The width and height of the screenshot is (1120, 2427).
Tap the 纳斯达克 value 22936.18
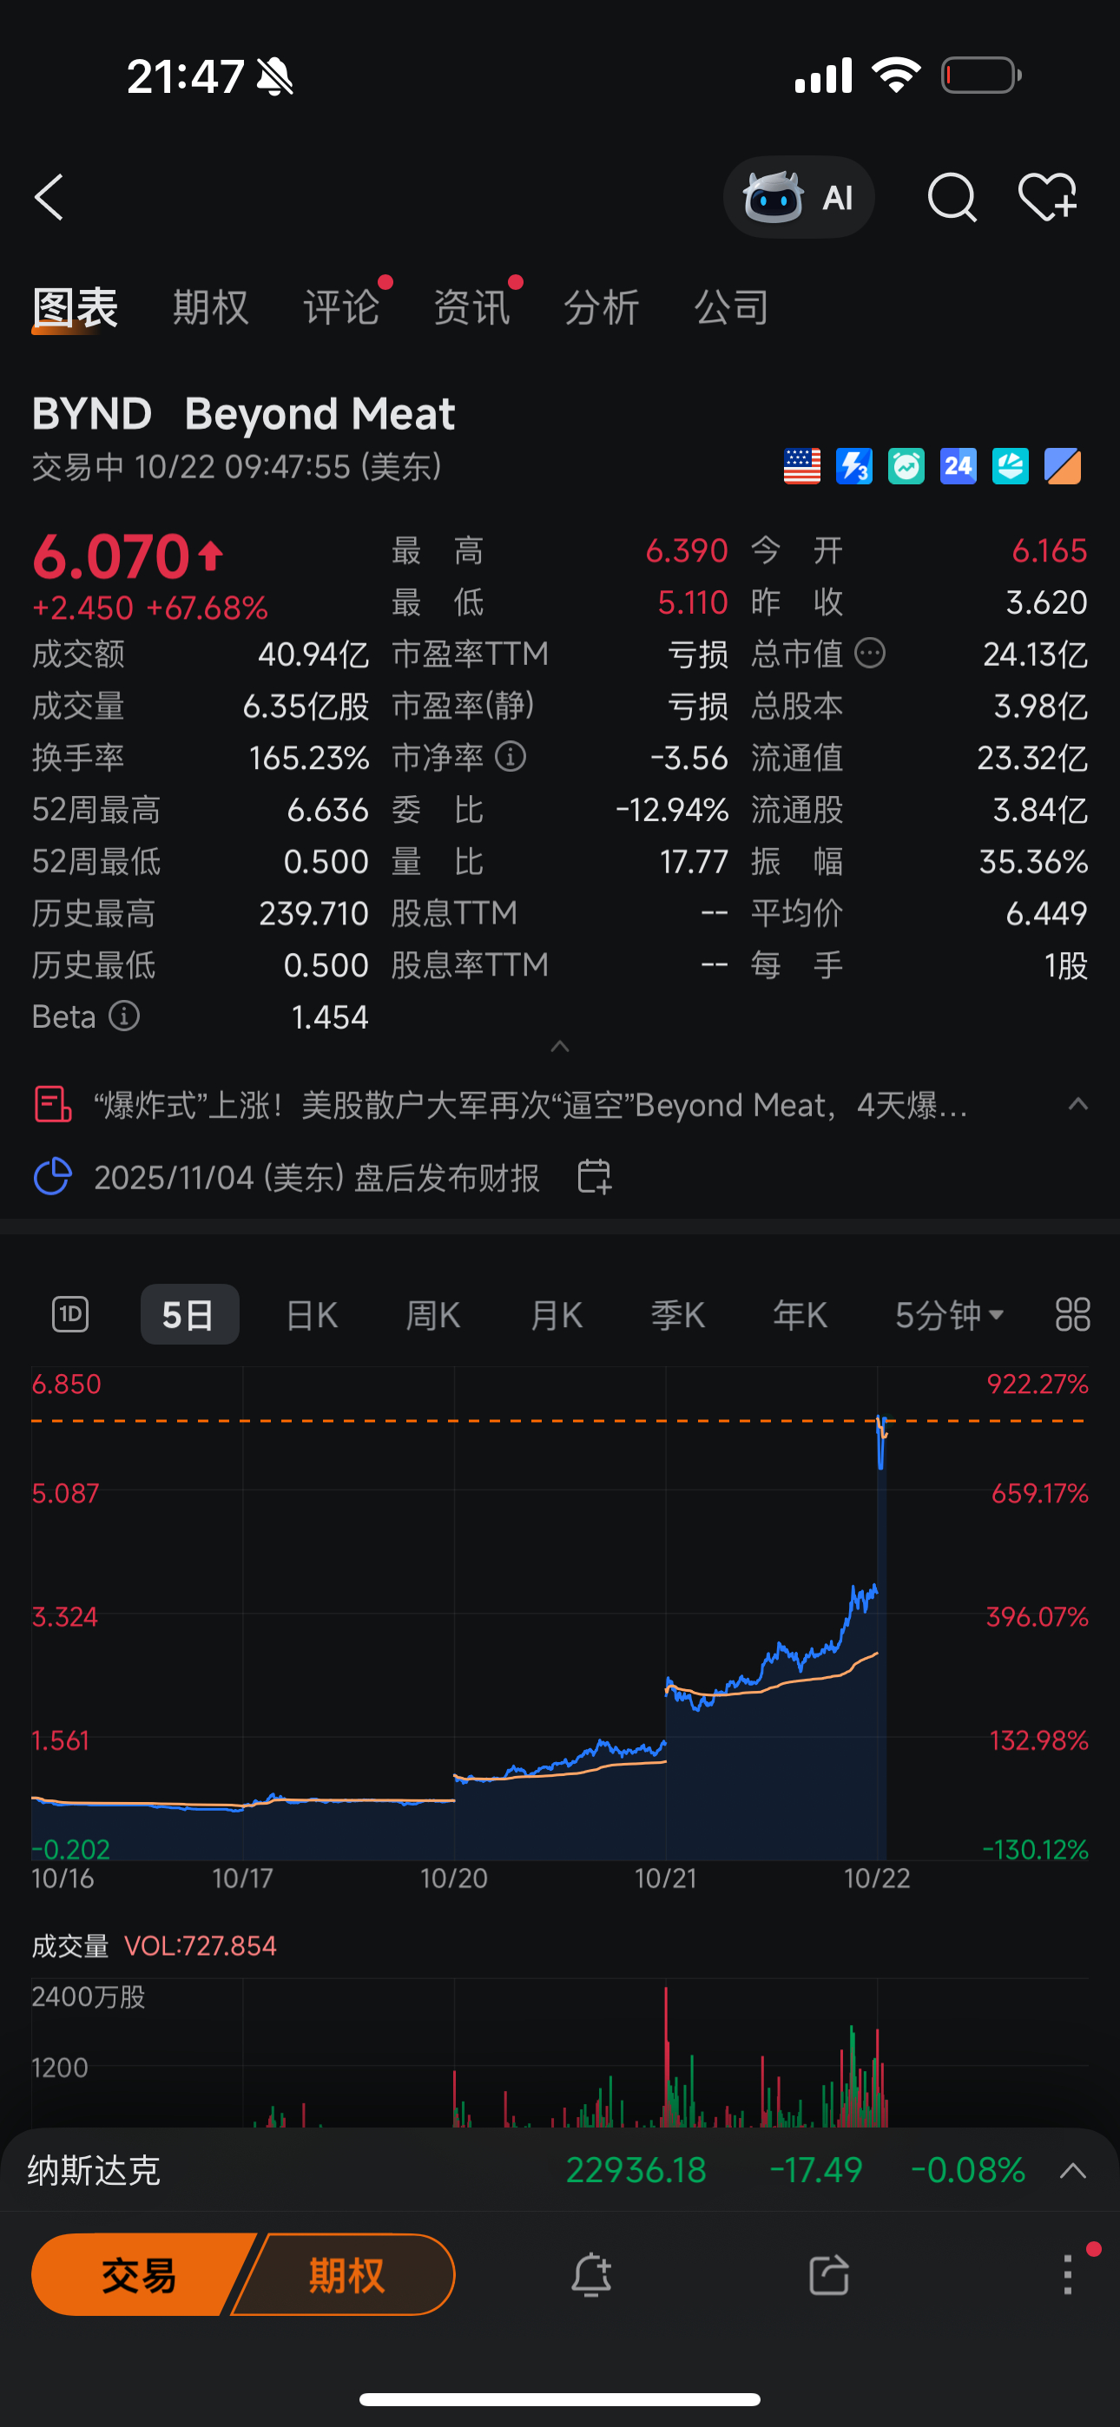point(636,2171)
